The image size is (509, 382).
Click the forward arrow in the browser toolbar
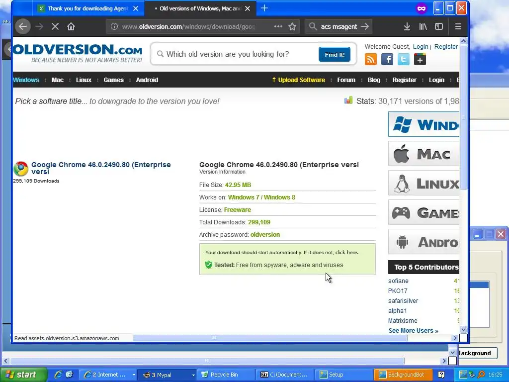tap(39, 27)
